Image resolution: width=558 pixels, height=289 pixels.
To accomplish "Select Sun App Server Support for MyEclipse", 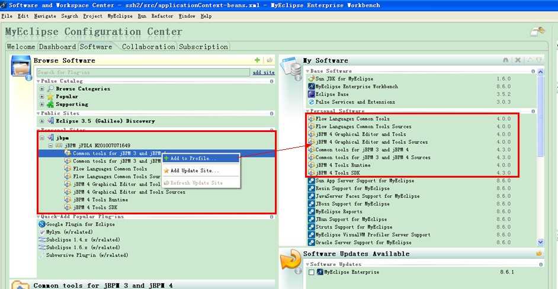I will (x=365, y=181).
